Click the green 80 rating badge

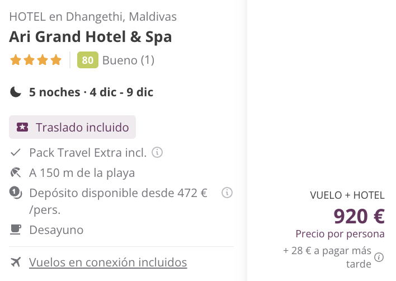[88, 60]
